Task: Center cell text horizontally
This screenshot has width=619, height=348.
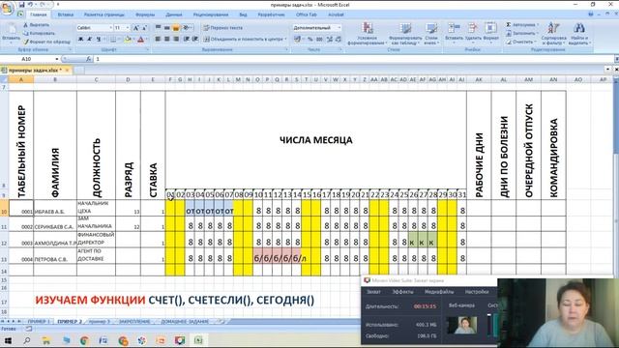Action: [x=167, y=39]
